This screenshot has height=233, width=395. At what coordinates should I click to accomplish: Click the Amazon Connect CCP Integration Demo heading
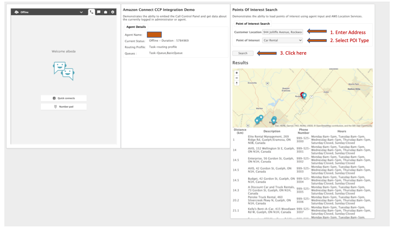point(159,10)
